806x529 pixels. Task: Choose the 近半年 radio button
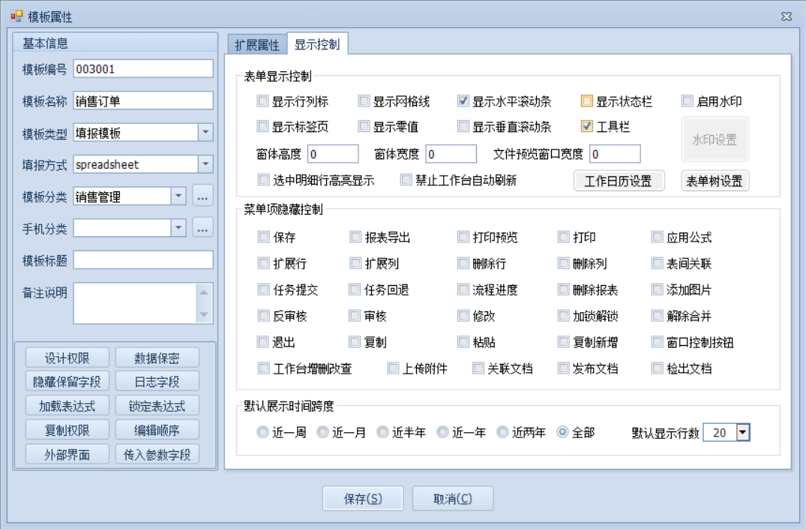[x=382, y=432]
